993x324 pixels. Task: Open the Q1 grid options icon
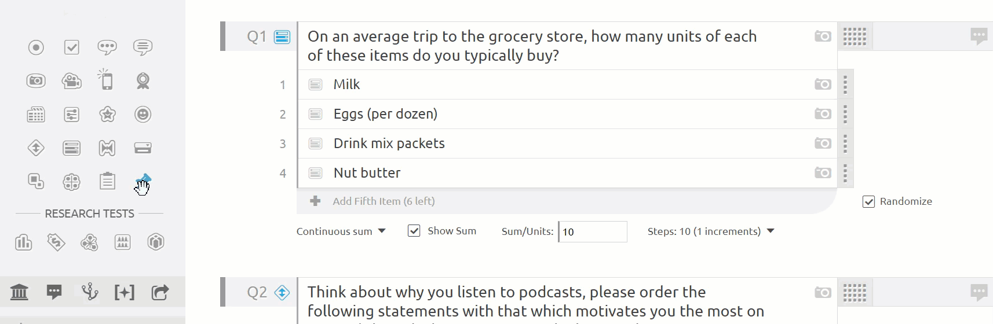tap(855, 36)
